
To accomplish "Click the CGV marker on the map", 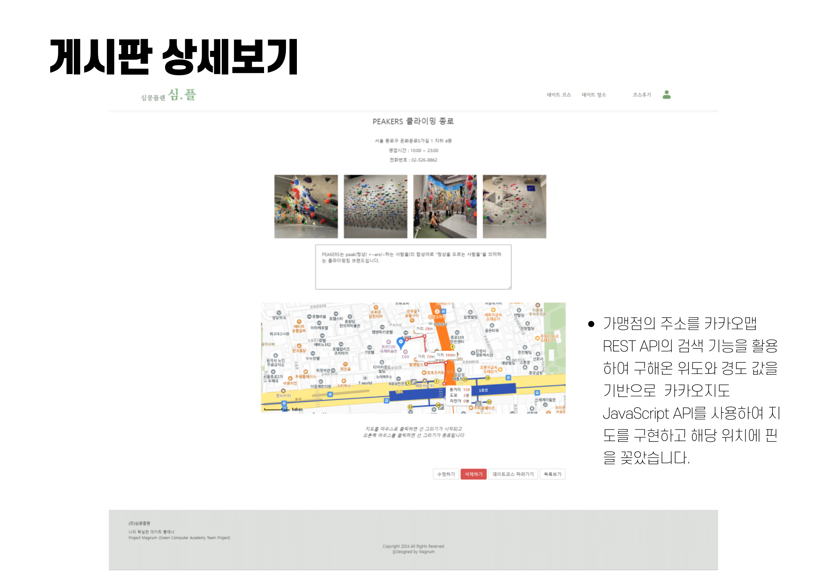I will coord(405,352).
